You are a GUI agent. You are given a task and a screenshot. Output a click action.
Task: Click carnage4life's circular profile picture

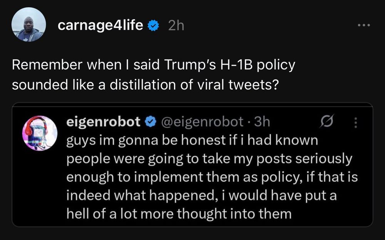(28, 25)
